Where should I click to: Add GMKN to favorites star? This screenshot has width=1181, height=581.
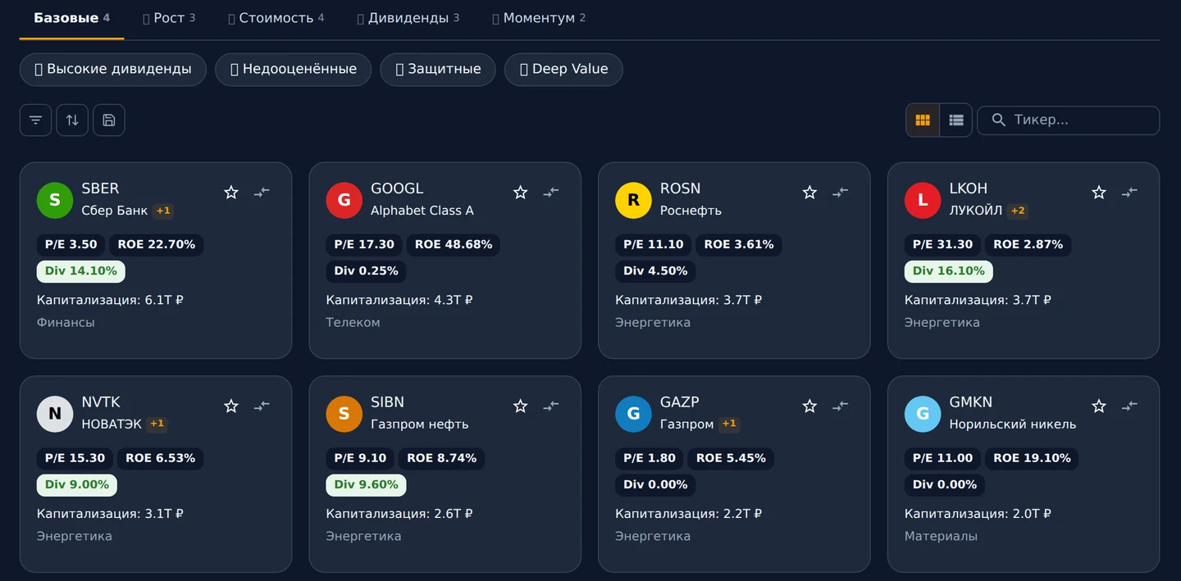point(1099,406)
